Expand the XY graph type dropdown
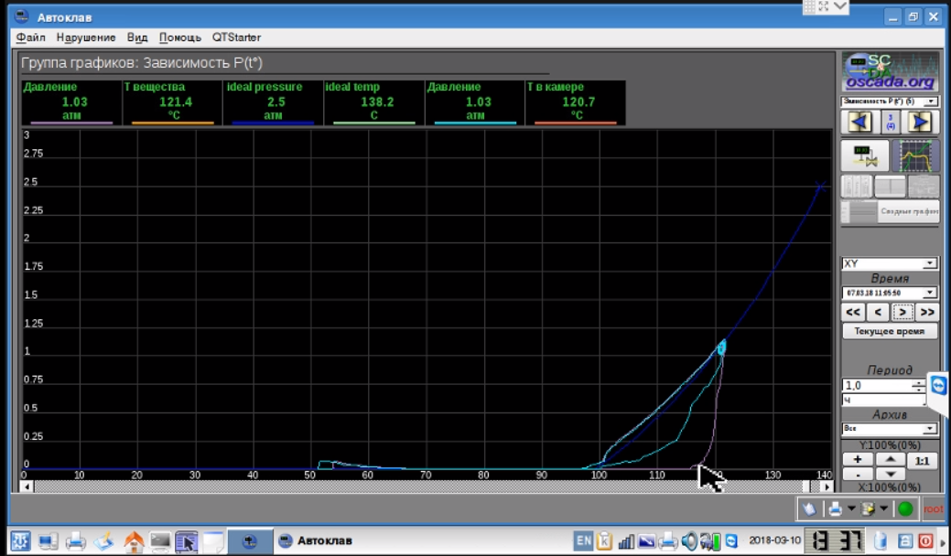Screen dimensions: 951x556 [889, 263]
